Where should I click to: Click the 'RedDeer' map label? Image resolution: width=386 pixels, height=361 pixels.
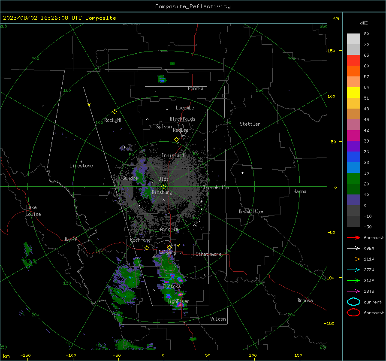click(182, 130)
